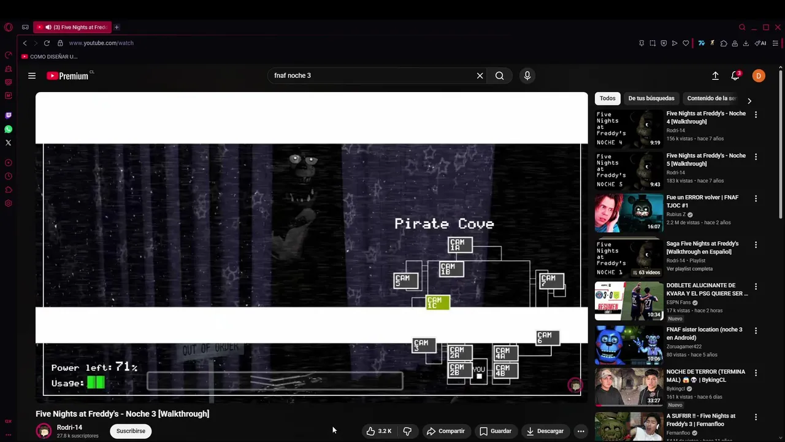The height and width of the screenshot is (442, 785).
Task: Select the Contenido de la serie chip
Action: point(711,98)
